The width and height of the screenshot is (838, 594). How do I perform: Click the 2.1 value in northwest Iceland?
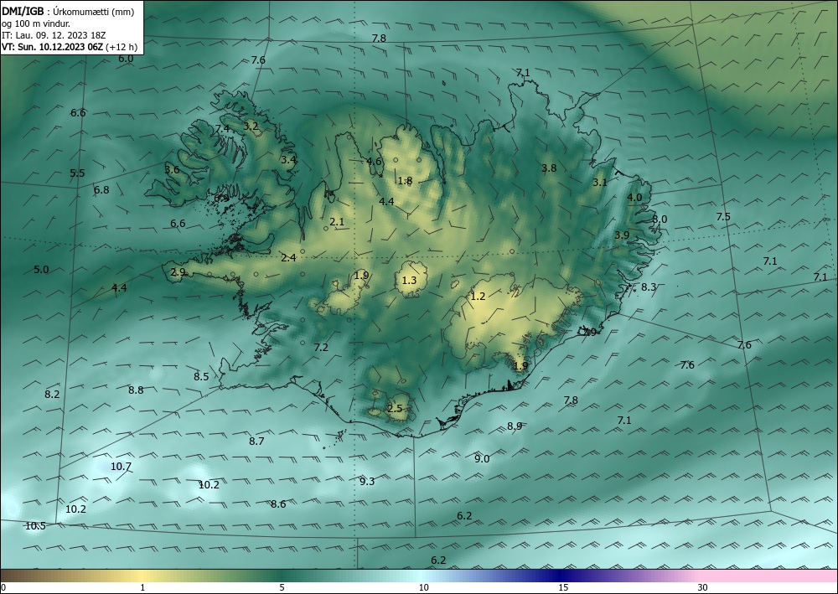pos(337,222)
